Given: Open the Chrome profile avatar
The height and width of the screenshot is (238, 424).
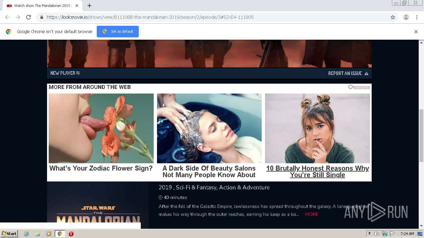Looking at the screenshot, I should pyautogui.click(x=406, y=17).
